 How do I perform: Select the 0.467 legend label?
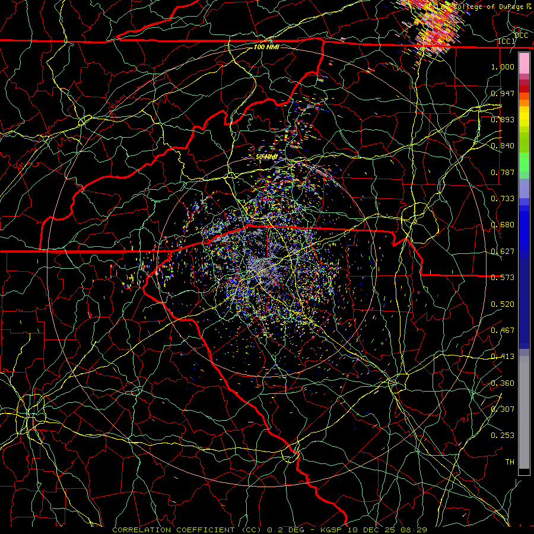coord(503,330)
